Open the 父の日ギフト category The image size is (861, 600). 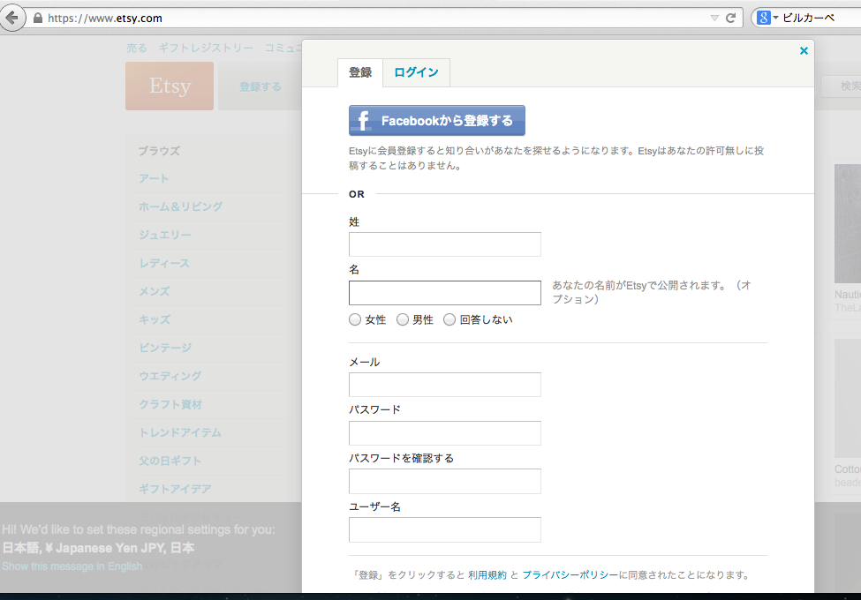[x=170, y=461]
